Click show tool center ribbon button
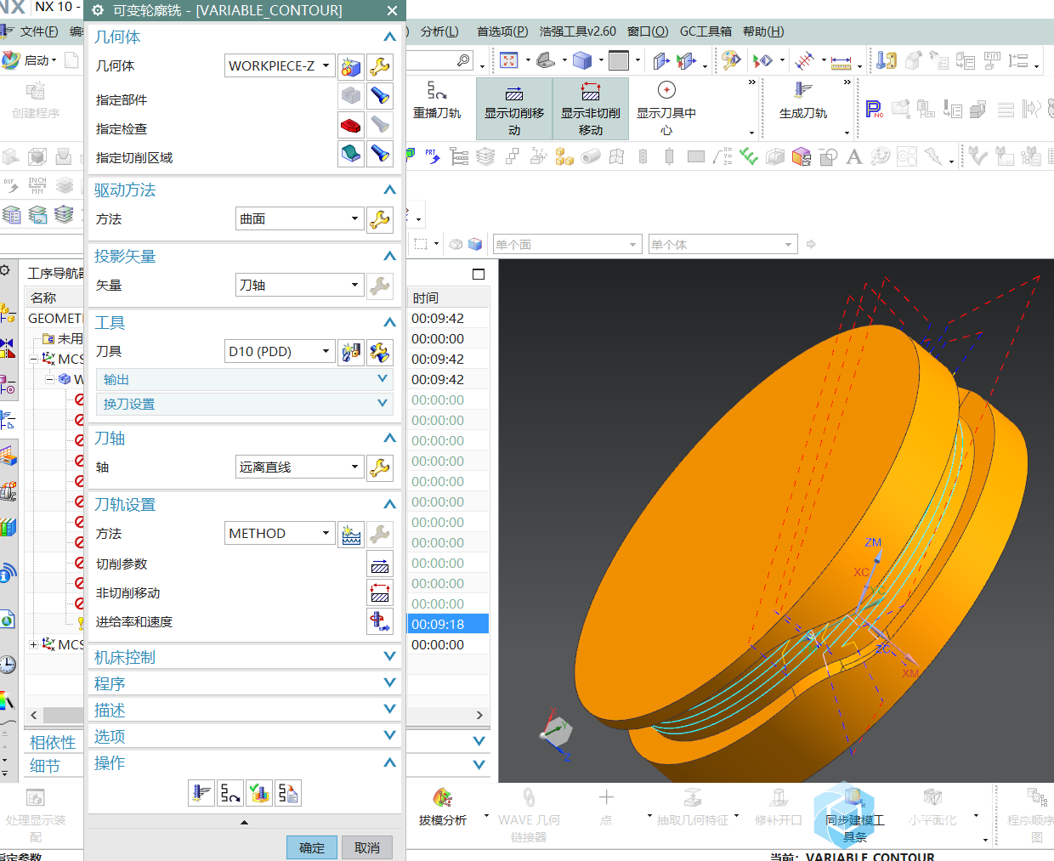Viewport: 1054px width, 861px height. (x=666, y=108)
